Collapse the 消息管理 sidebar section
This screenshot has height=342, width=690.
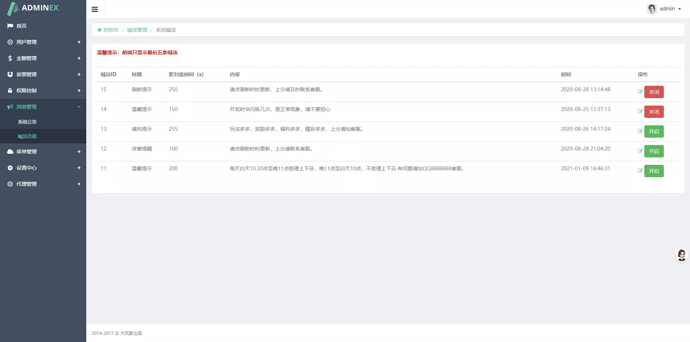coord(43,107)
